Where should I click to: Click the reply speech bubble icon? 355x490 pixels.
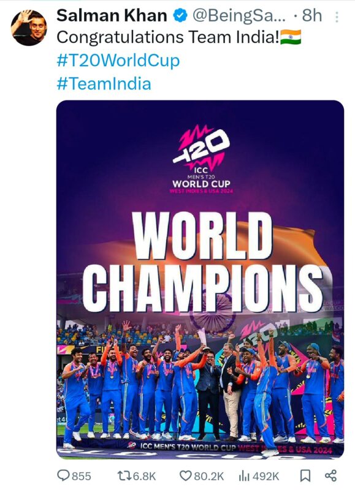(64, 476)
